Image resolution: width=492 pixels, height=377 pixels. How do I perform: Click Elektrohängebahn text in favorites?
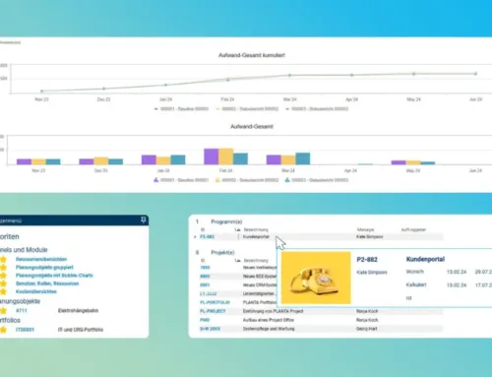(x=78, y=310)
